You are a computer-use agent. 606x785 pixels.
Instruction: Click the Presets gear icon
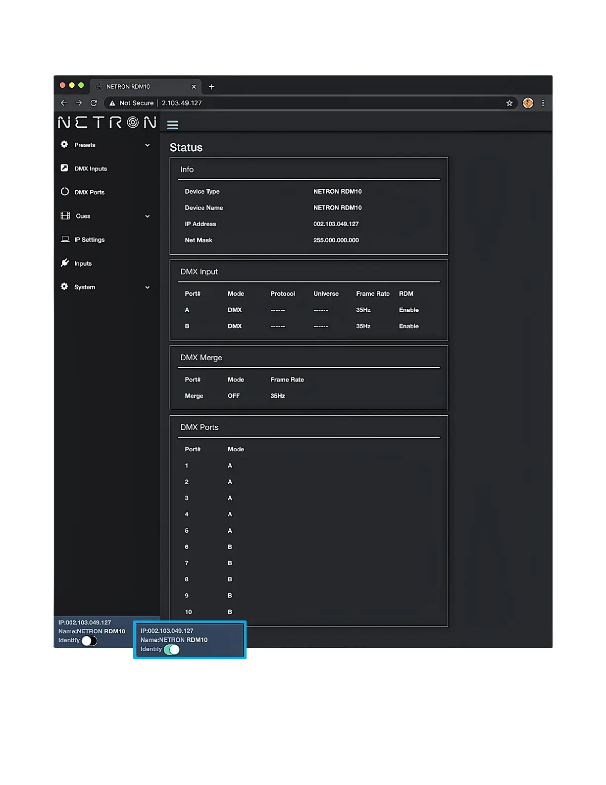coord(64,145)
